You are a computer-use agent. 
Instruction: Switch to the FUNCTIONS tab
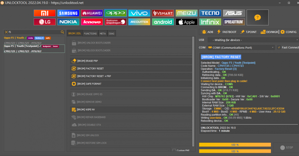[x=90, y=34]
